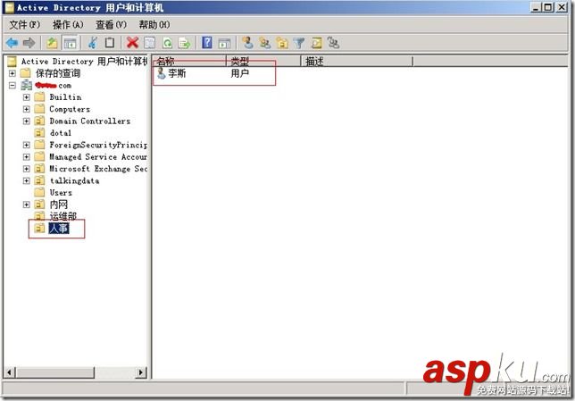This screenshot has width=575, height=401.
Task: Click the red Delete X icon
Action: [x=132, y=43]
